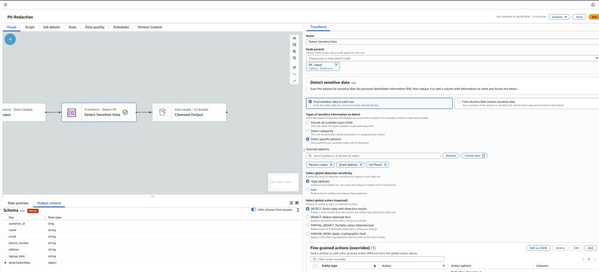The height and width of the screenshot is (272, 599).
Task: Click the blue add node plus button
Action: [10, 39]
